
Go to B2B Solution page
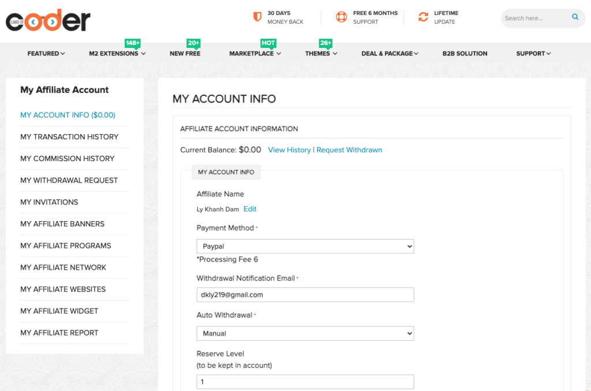(x=465, y=54)
